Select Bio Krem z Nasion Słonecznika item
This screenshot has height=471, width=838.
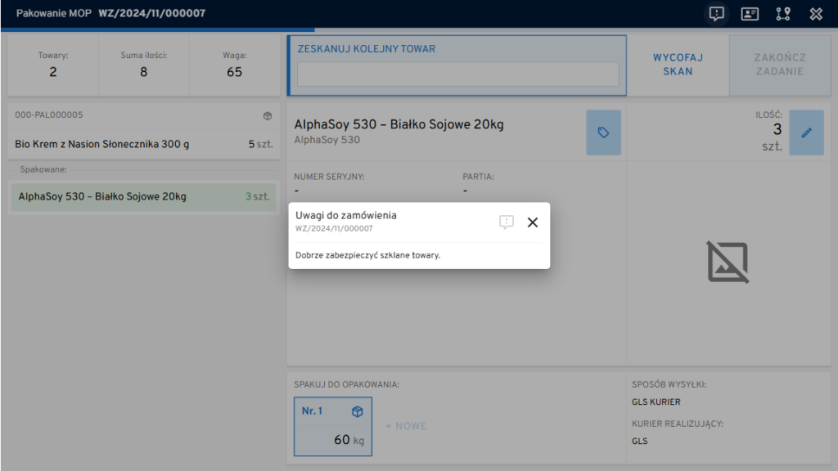point(143,144)
